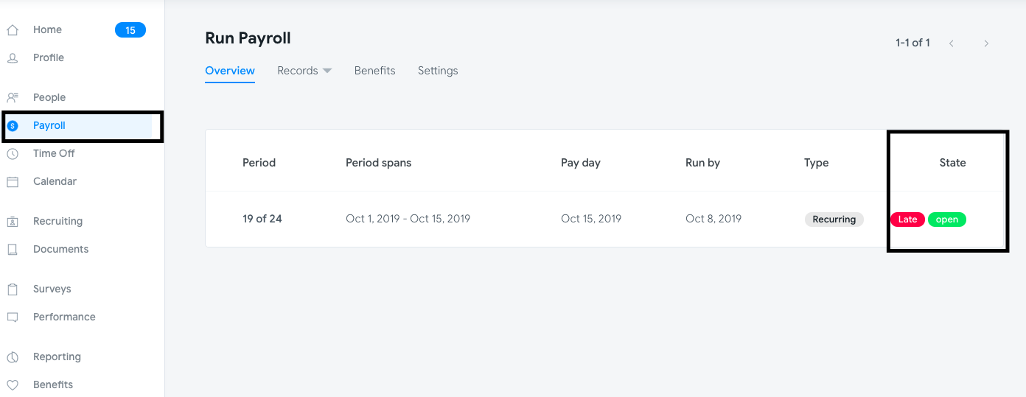This screenshot has width=1026, height=397.
Task: Click the Reporting pie chart icon
Action: point(13,357)
